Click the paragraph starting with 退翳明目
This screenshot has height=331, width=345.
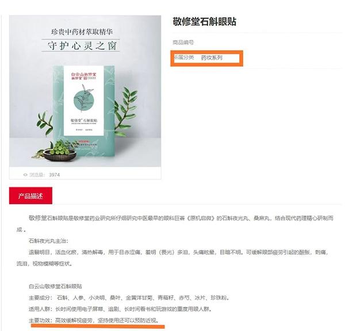(x=172, y=258)
